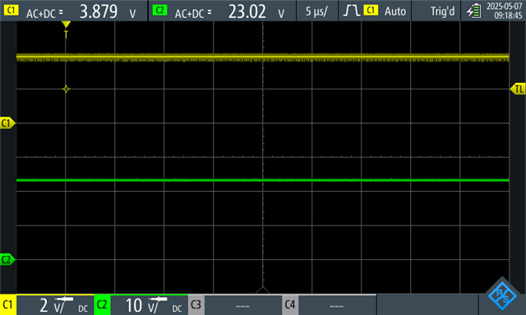Viewport: 526px width, 315px height.
Task: Select the yellow C1 waveform trace
Action: [263, 57]
